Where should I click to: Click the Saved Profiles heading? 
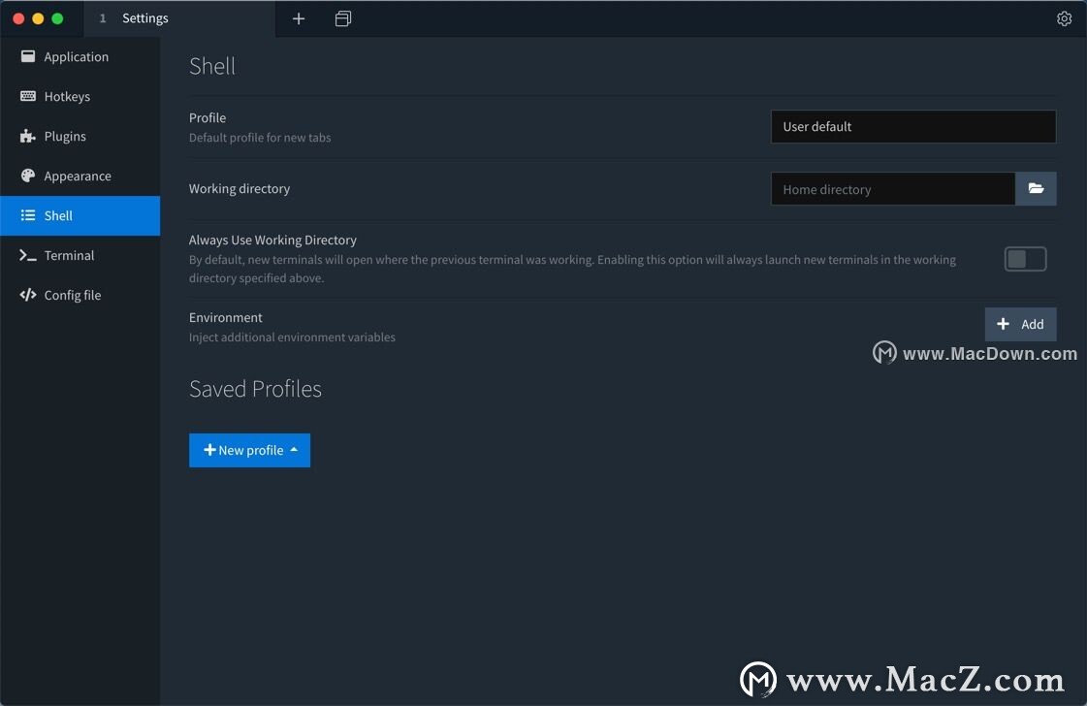[x=255, y=389]
